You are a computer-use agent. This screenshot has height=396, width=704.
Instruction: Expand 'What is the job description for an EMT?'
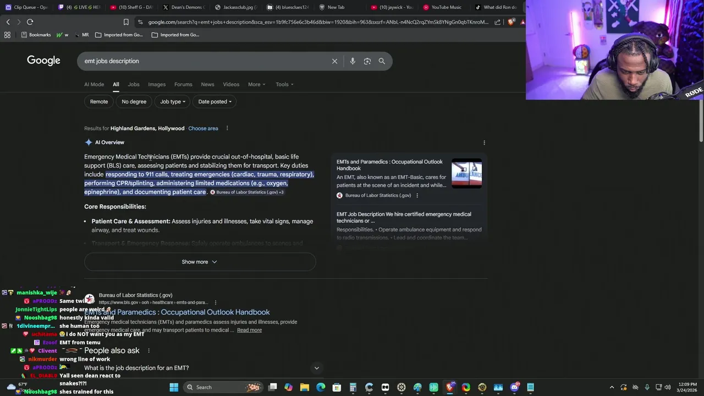click(201, 368)
